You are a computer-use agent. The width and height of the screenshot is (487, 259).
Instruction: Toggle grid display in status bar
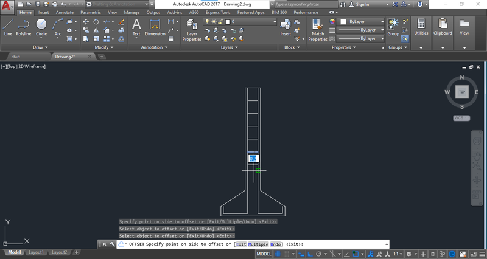[278, 254]
